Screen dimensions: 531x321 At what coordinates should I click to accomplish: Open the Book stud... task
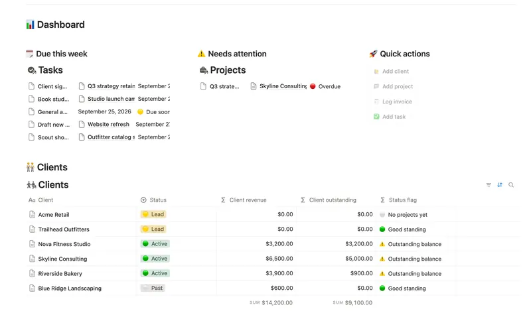pos(53,99)
